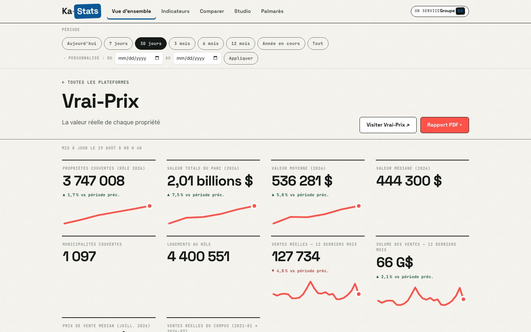This screenshot has height=332, width=531.
Task: Click sparkline chart under Ventes réelles 12 mois
Action: pos(317,290)
